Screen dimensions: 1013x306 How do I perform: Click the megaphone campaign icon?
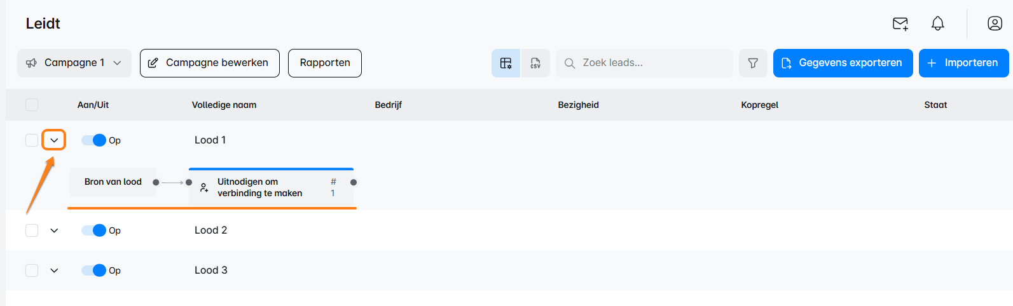coord(31,63)
